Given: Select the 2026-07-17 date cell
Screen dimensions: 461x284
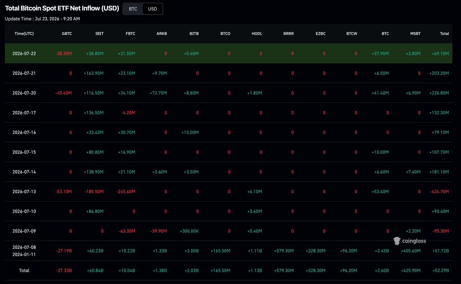Looking at the screenshot, I should [x=24, y=113].
